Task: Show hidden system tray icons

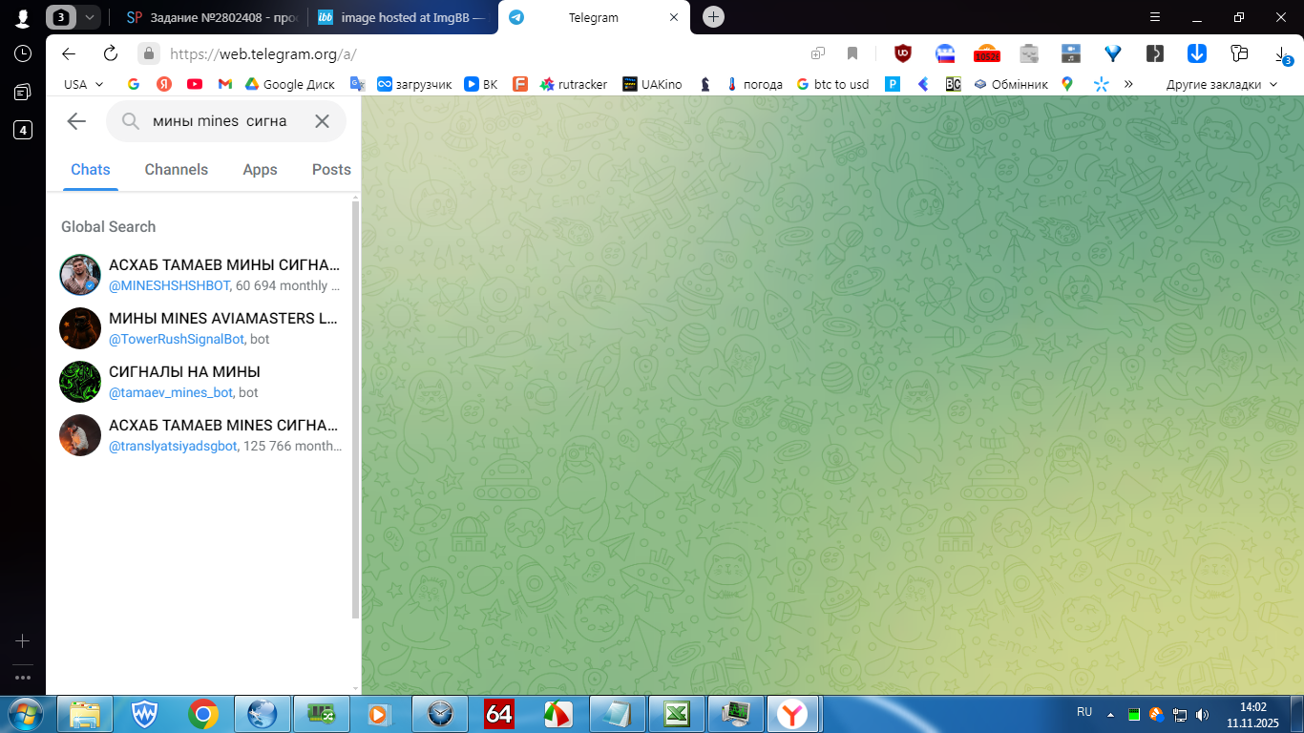Action: tap(1110, 714)
